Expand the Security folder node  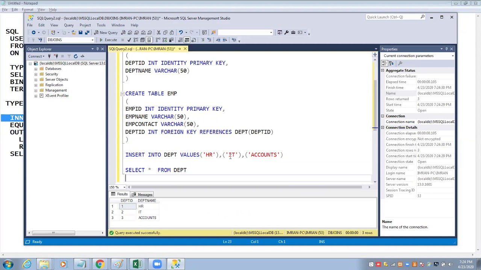click(36, 74)
